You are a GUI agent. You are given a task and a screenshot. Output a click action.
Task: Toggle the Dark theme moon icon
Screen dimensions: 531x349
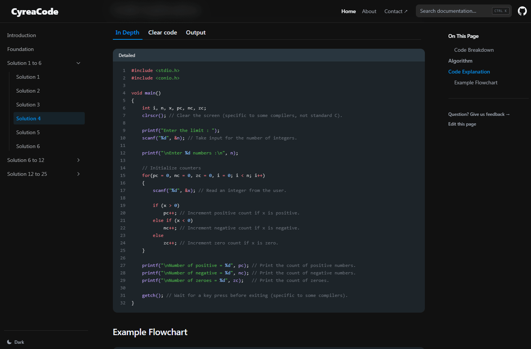coord(9,342)
